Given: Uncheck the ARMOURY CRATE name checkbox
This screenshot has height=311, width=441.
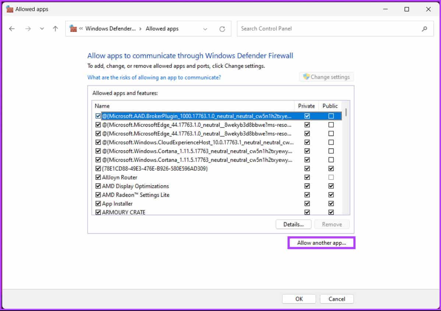Looking at the screenshot, I should (x=98, y=212).
